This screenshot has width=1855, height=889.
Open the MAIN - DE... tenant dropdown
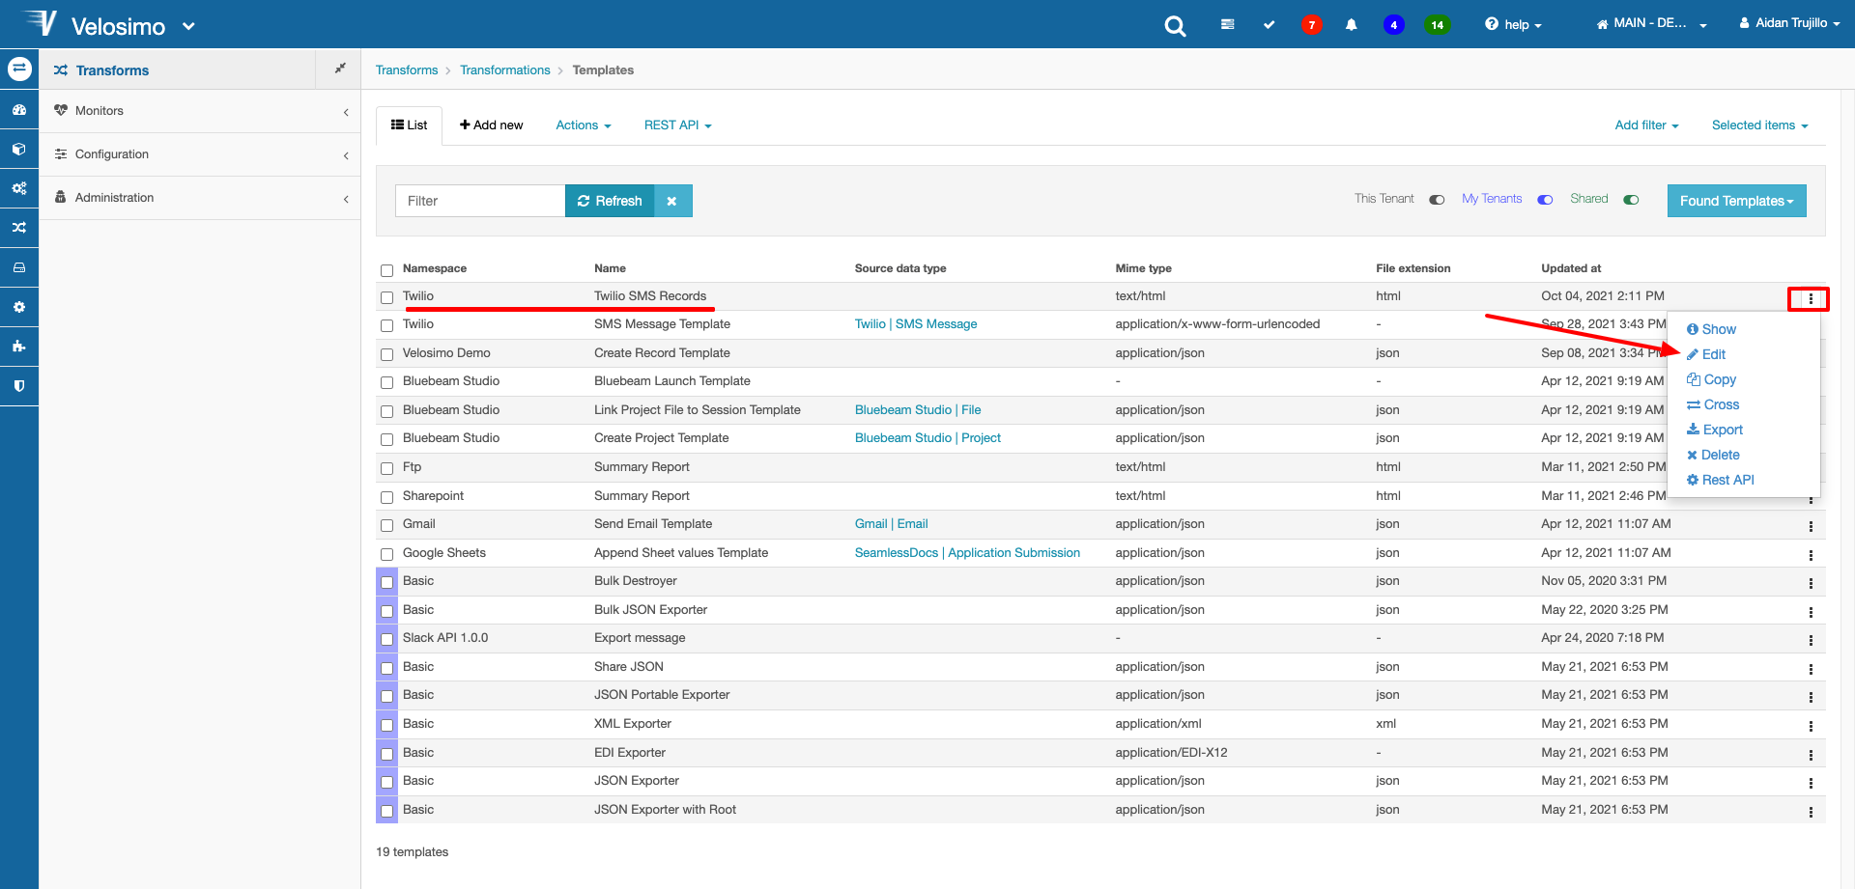coord(1651,23)
